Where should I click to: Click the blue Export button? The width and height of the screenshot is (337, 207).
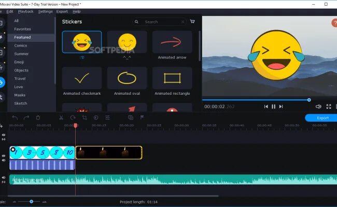click(x=321, y=118)
